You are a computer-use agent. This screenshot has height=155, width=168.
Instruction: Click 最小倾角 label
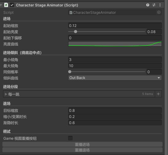click(x=11, y=60)
